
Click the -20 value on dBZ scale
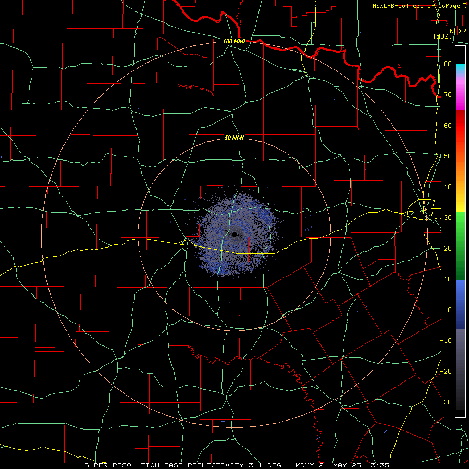coord(446,371)
